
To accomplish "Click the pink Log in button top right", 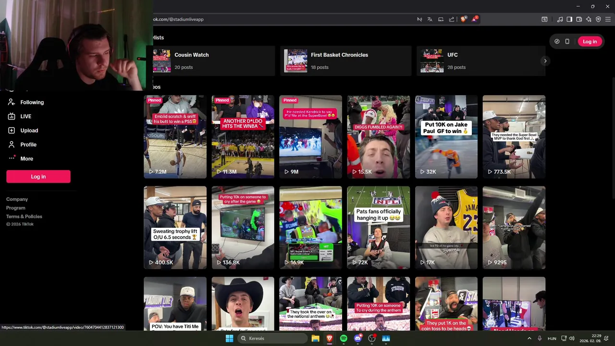I will point(590,42).
